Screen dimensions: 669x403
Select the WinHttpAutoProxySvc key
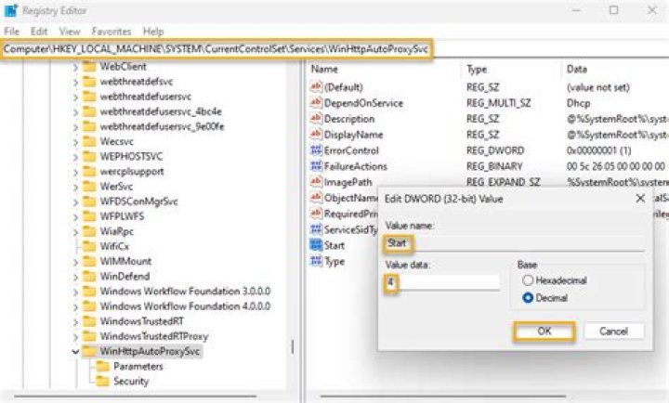click(150, 351)
